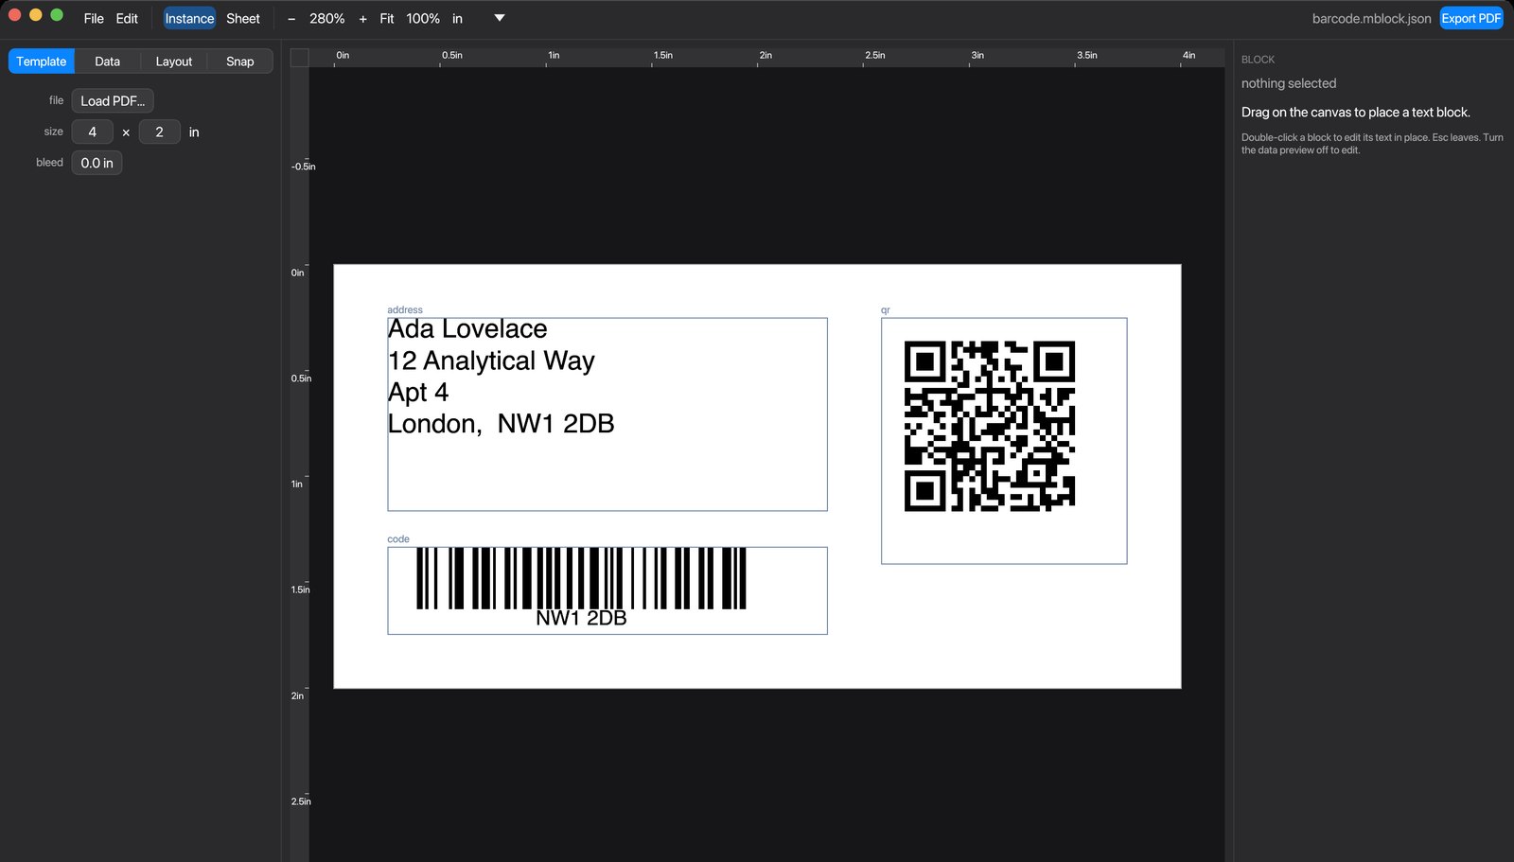Click the BLOCK panel heading
Screen dimensions: 1514x862
tap(1258, 60)
